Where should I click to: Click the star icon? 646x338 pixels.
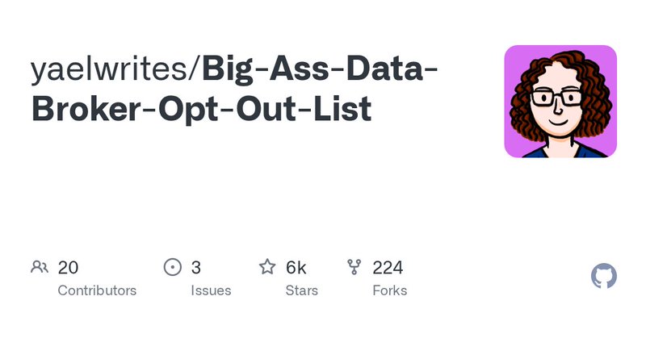(x=267, y=267)
